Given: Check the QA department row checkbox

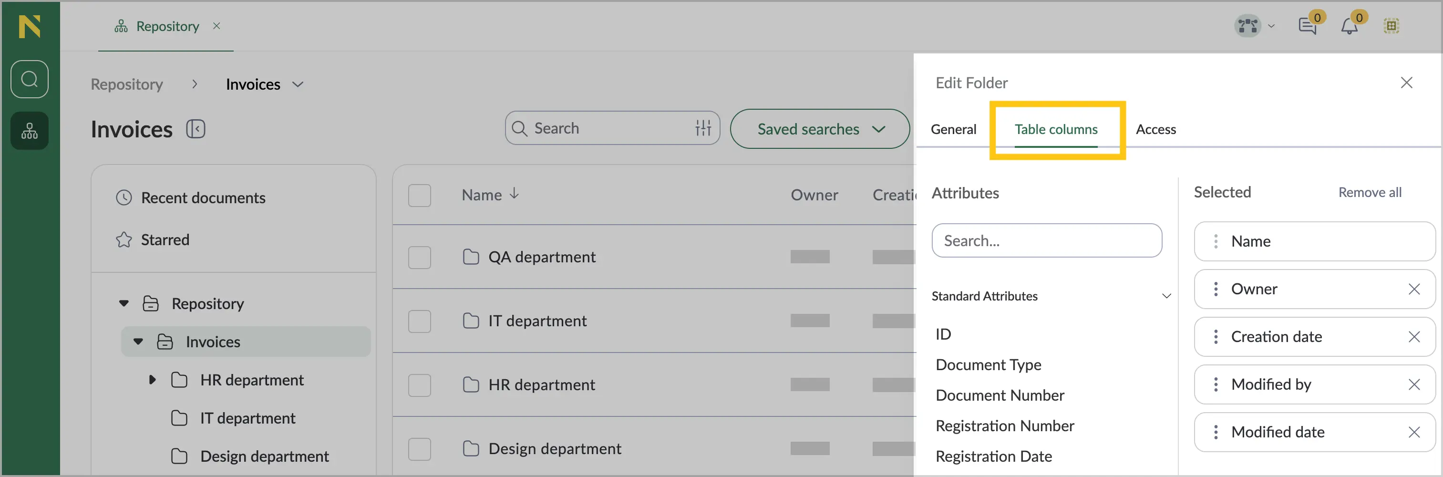Looking at the screenshot, I should coord(420,257).
